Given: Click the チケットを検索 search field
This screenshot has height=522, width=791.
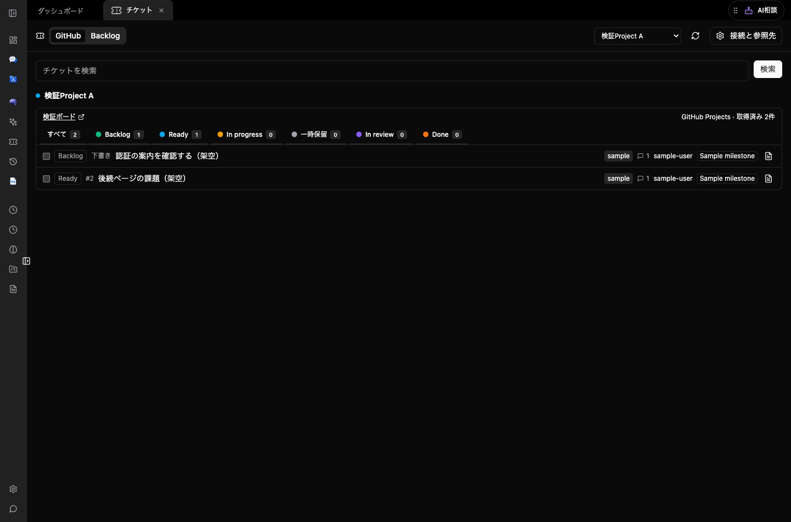Looking at the screenshot, I should pos(392,71).
